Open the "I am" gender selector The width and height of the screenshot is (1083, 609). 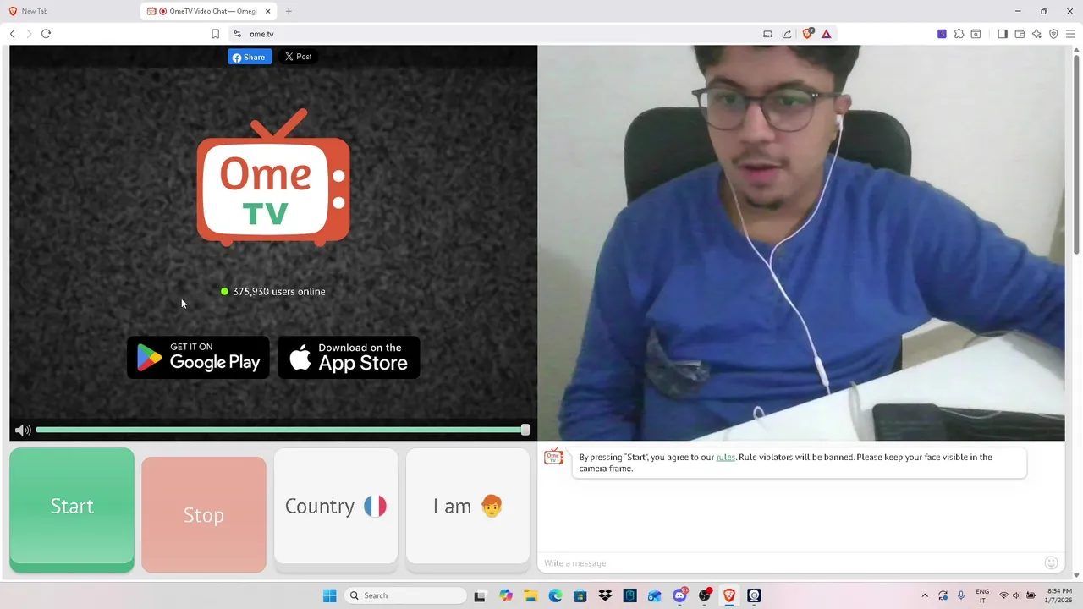468,506
